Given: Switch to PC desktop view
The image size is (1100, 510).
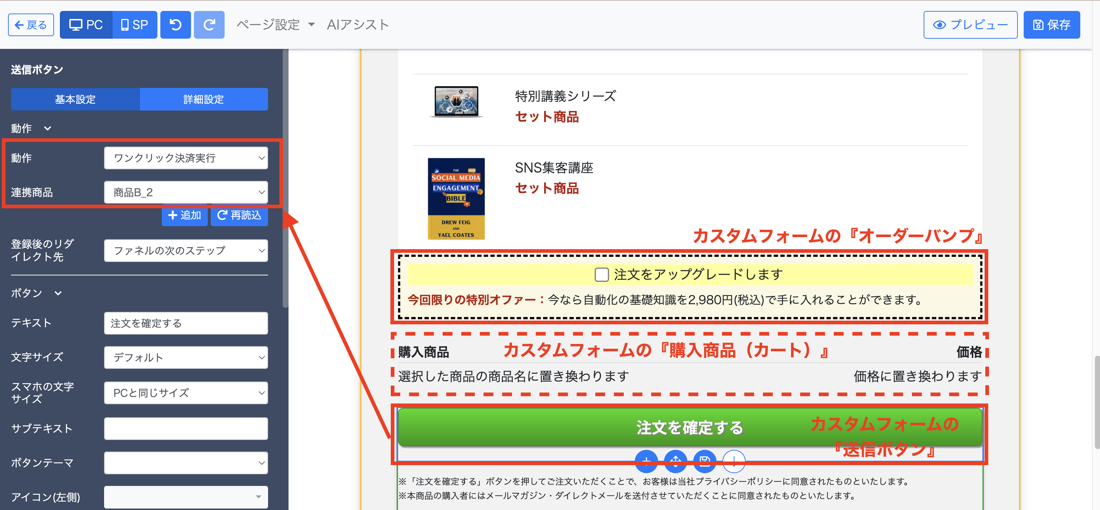Looking at the screenshot, I should (86, 25).
